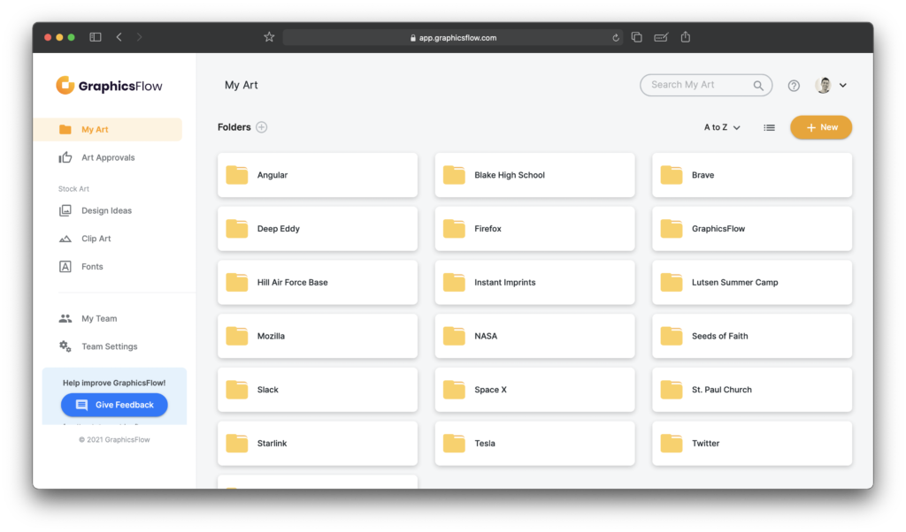Click the New button
Screen dimensions: 906x532
(x=821, y=127)
